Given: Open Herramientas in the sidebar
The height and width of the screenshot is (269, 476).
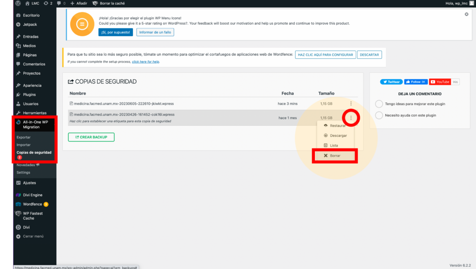Looking at the screenshot, I should click(x=34, y=113).
